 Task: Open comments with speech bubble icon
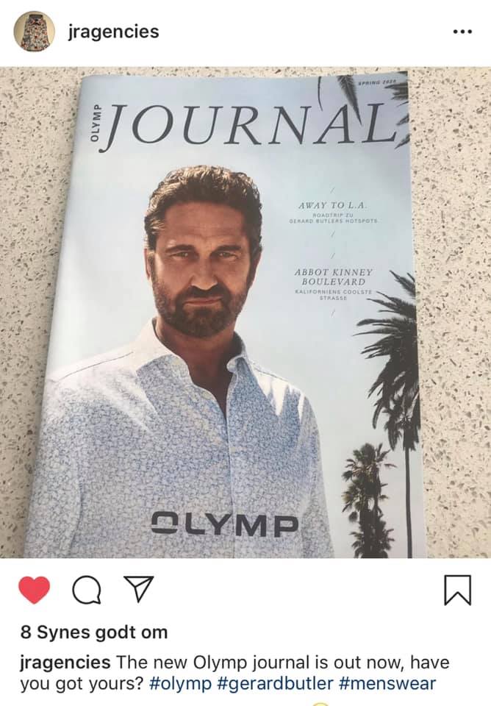pyautogui.click(x=87, y=590)
